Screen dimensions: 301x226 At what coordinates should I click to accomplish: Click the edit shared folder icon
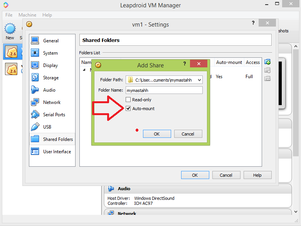point(267,70)
